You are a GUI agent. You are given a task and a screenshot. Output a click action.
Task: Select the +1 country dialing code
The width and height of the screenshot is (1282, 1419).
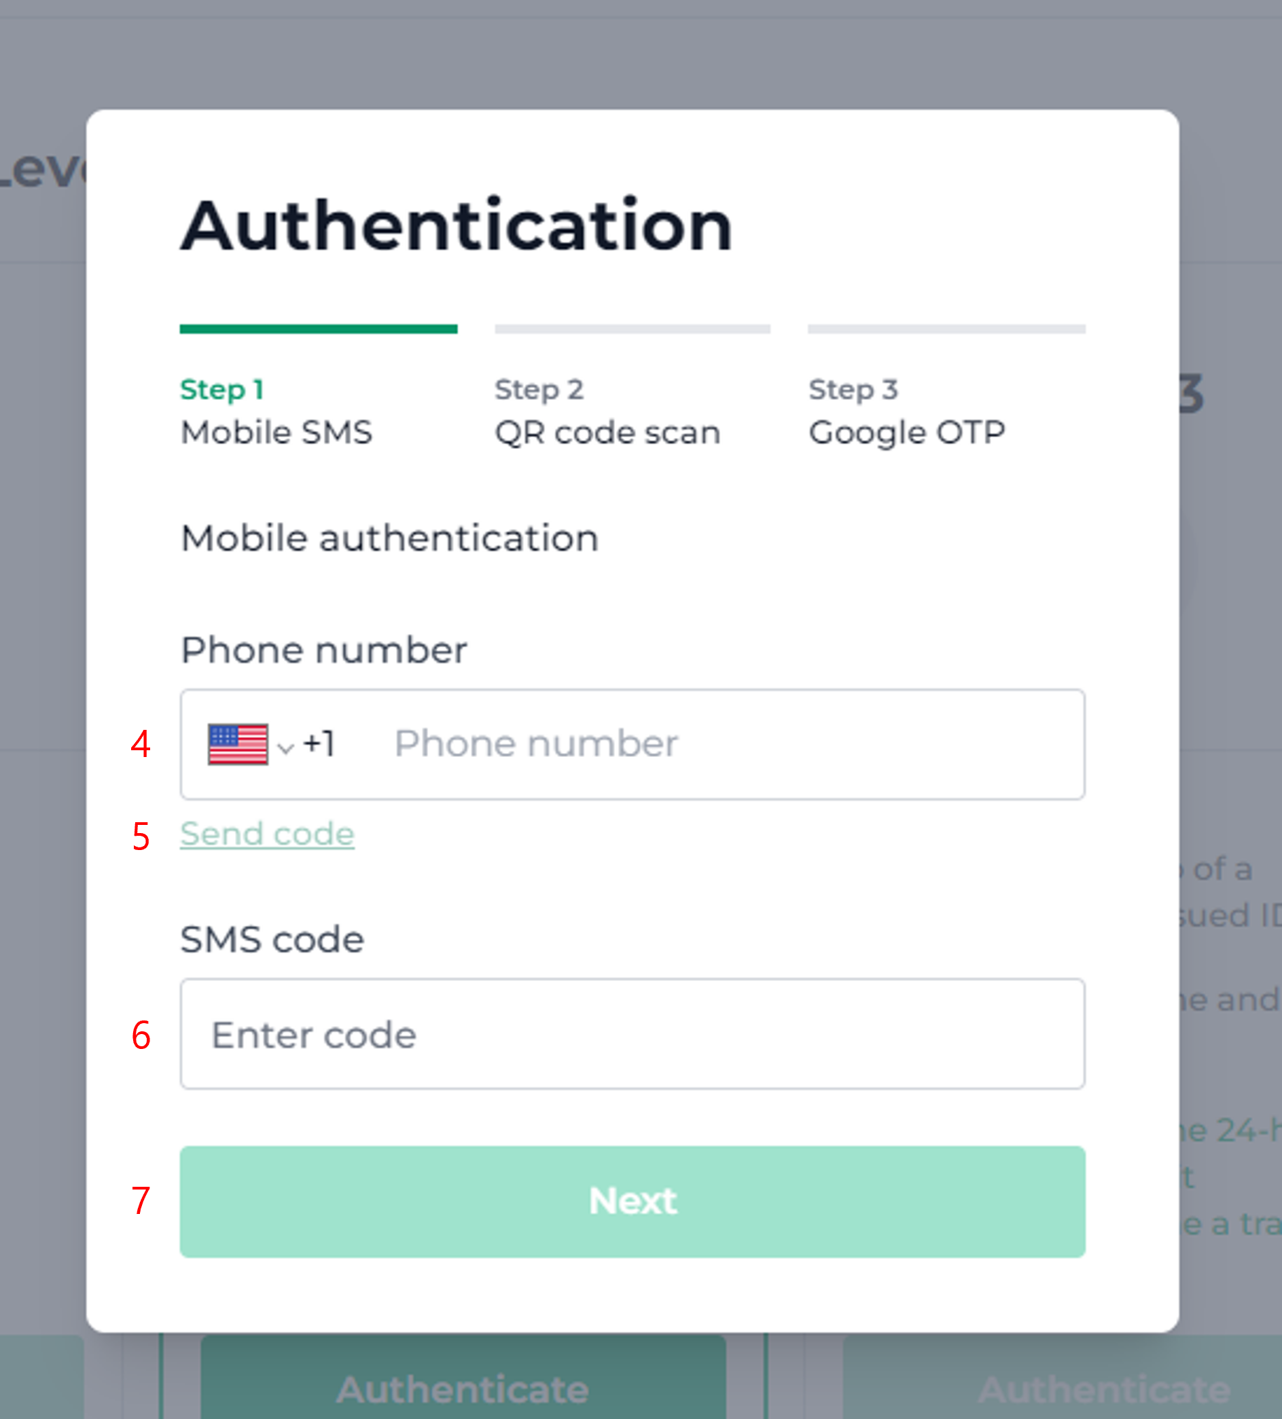click(319, 744)
